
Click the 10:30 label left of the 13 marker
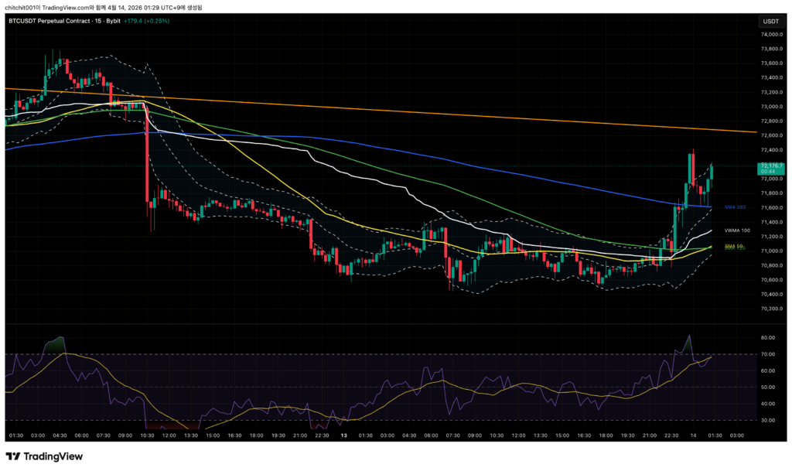(x=145, y=435)
